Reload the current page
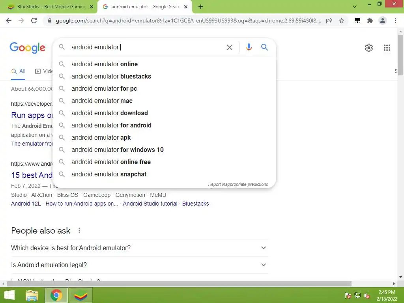404x303 pixels. click(34, 21)
